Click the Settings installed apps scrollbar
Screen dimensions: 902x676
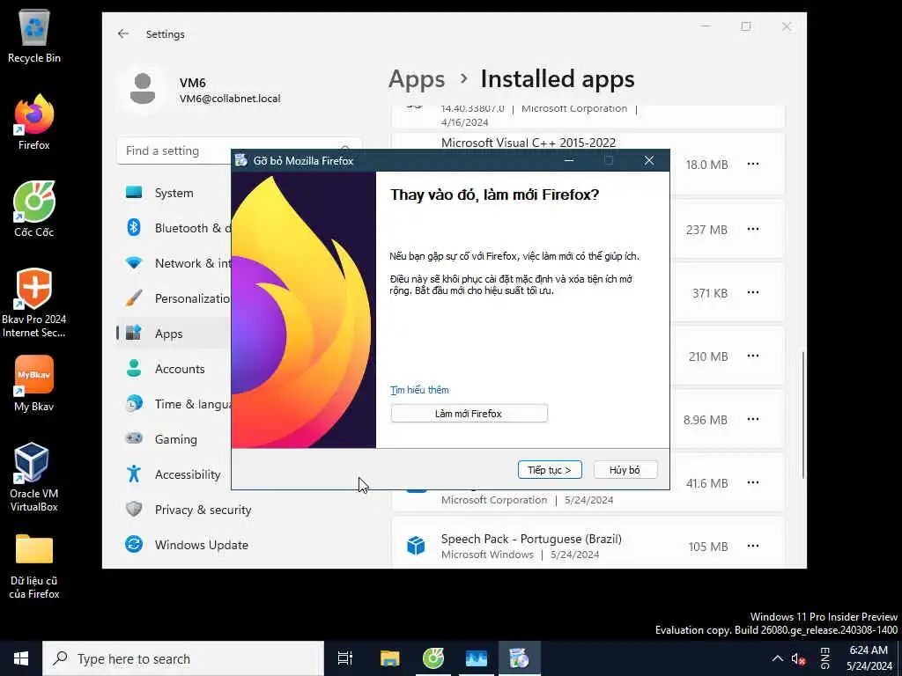point(802,415)
